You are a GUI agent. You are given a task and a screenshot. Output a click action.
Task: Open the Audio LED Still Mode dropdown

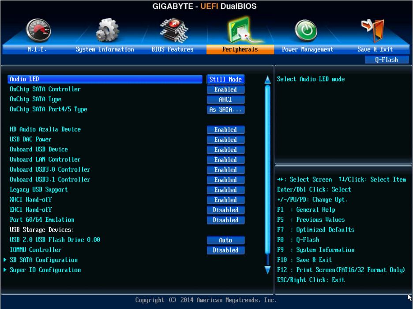pos(226,79)
